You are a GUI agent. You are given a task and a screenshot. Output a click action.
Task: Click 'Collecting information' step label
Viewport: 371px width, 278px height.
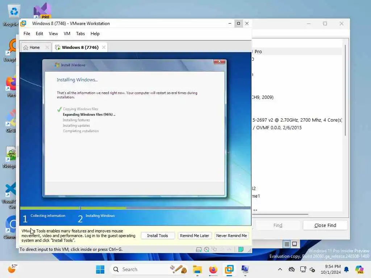[48, 216]
